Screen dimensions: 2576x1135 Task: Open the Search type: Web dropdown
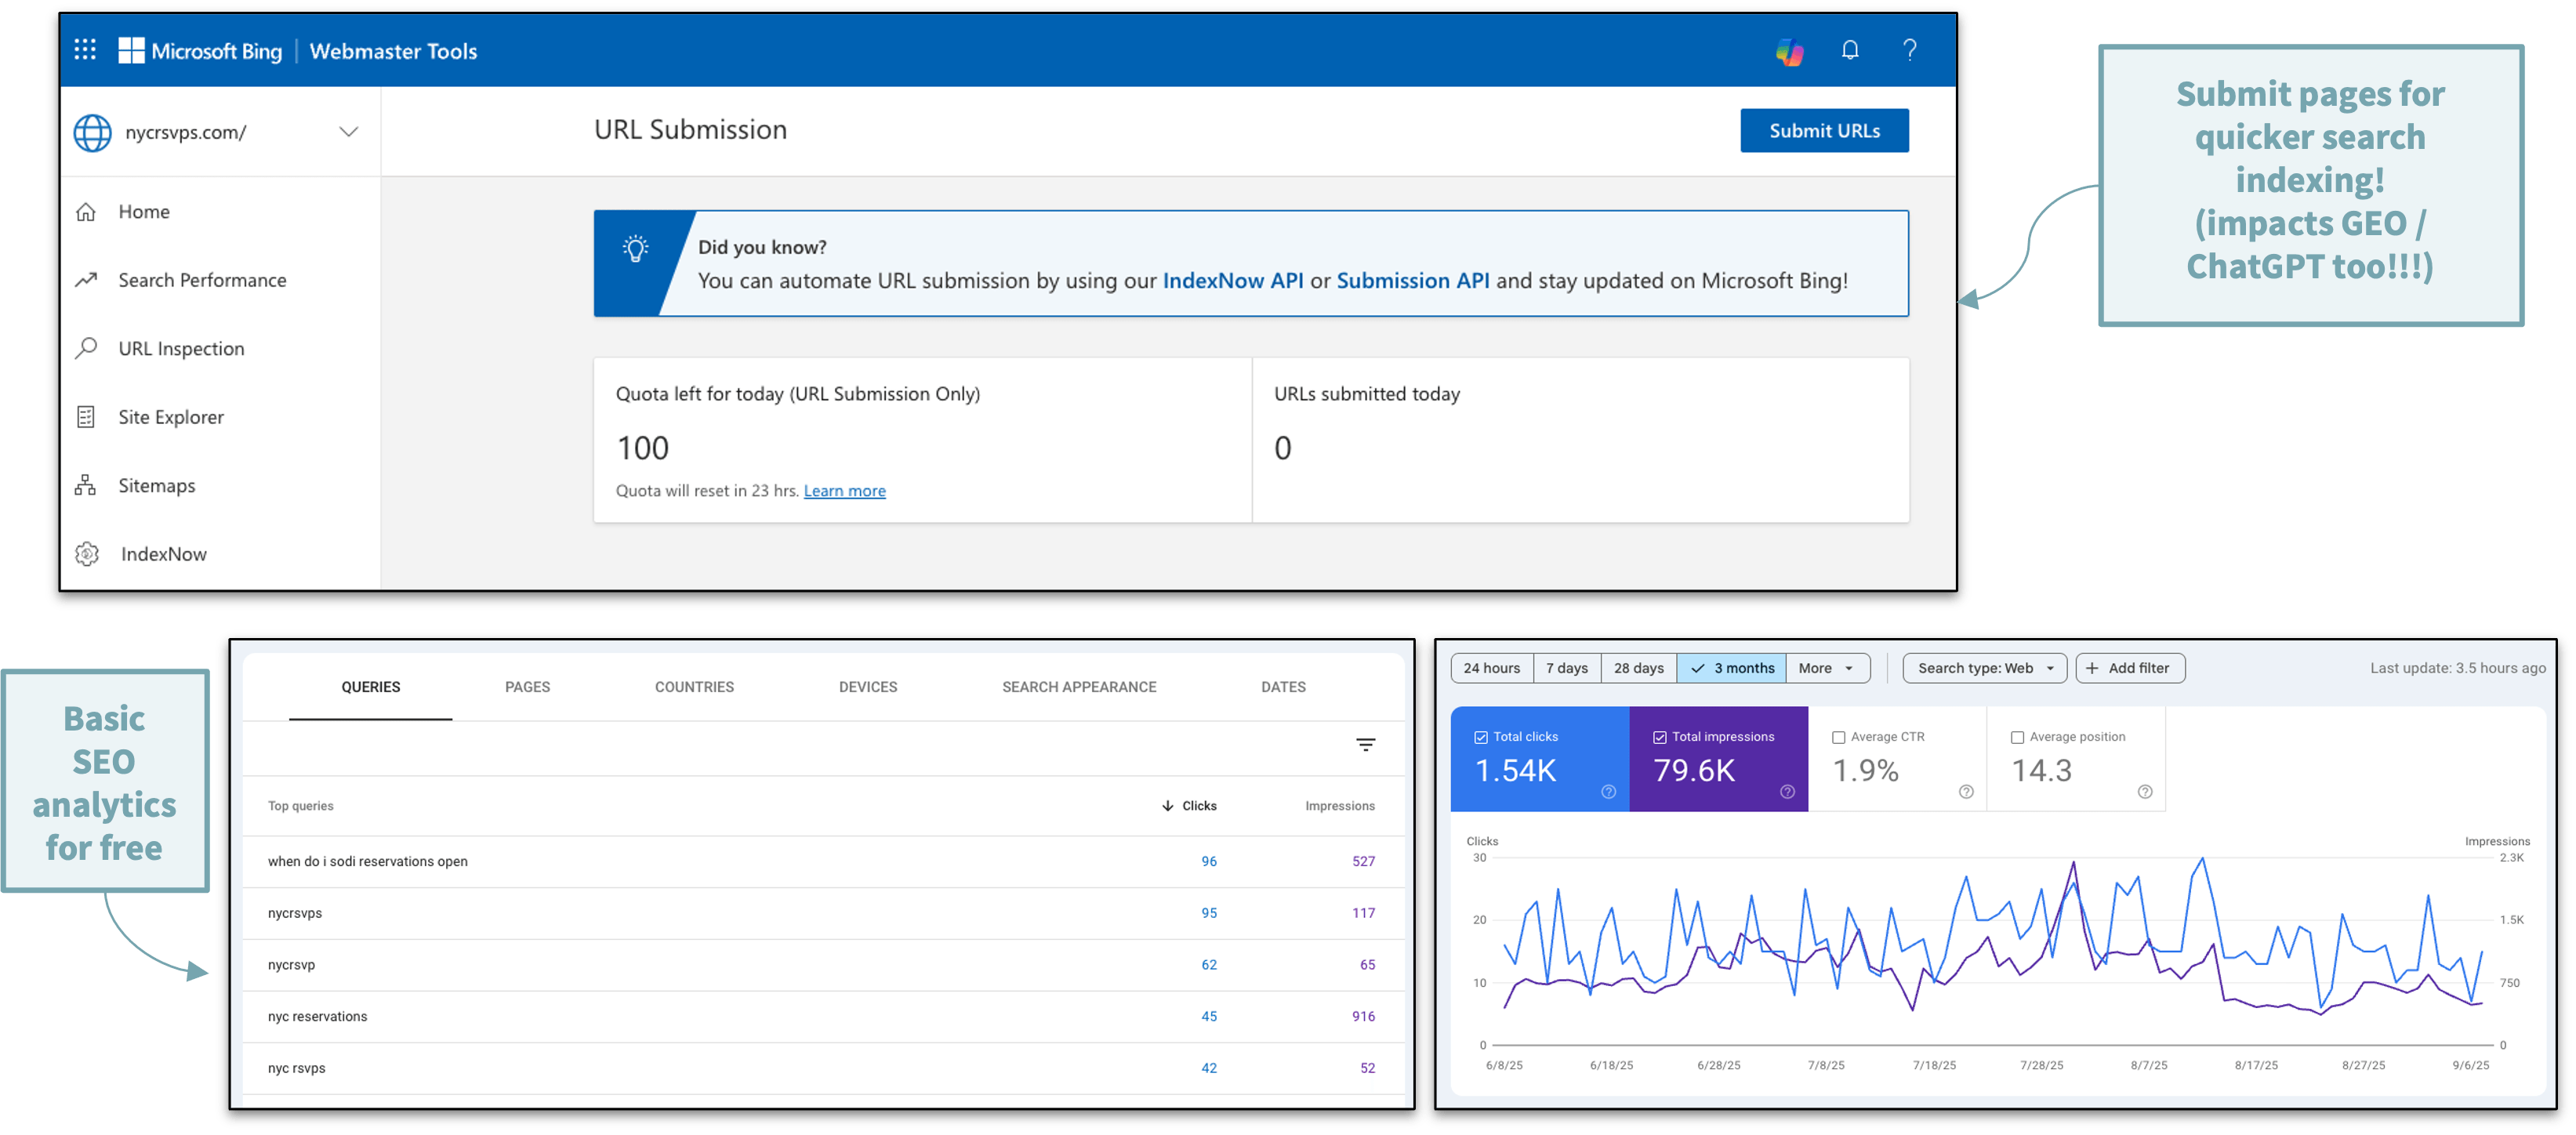point(1984,667)
